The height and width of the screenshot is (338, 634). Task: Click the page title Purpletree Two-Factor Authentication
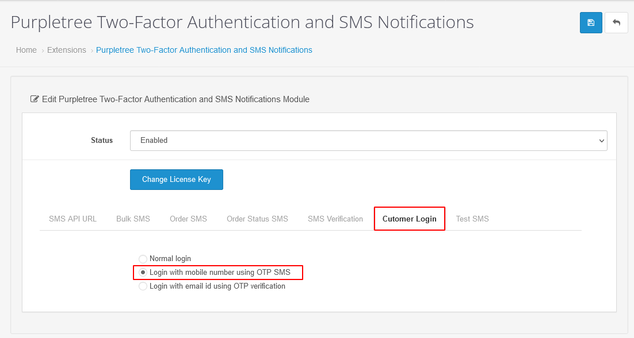(x=242, y=22)
